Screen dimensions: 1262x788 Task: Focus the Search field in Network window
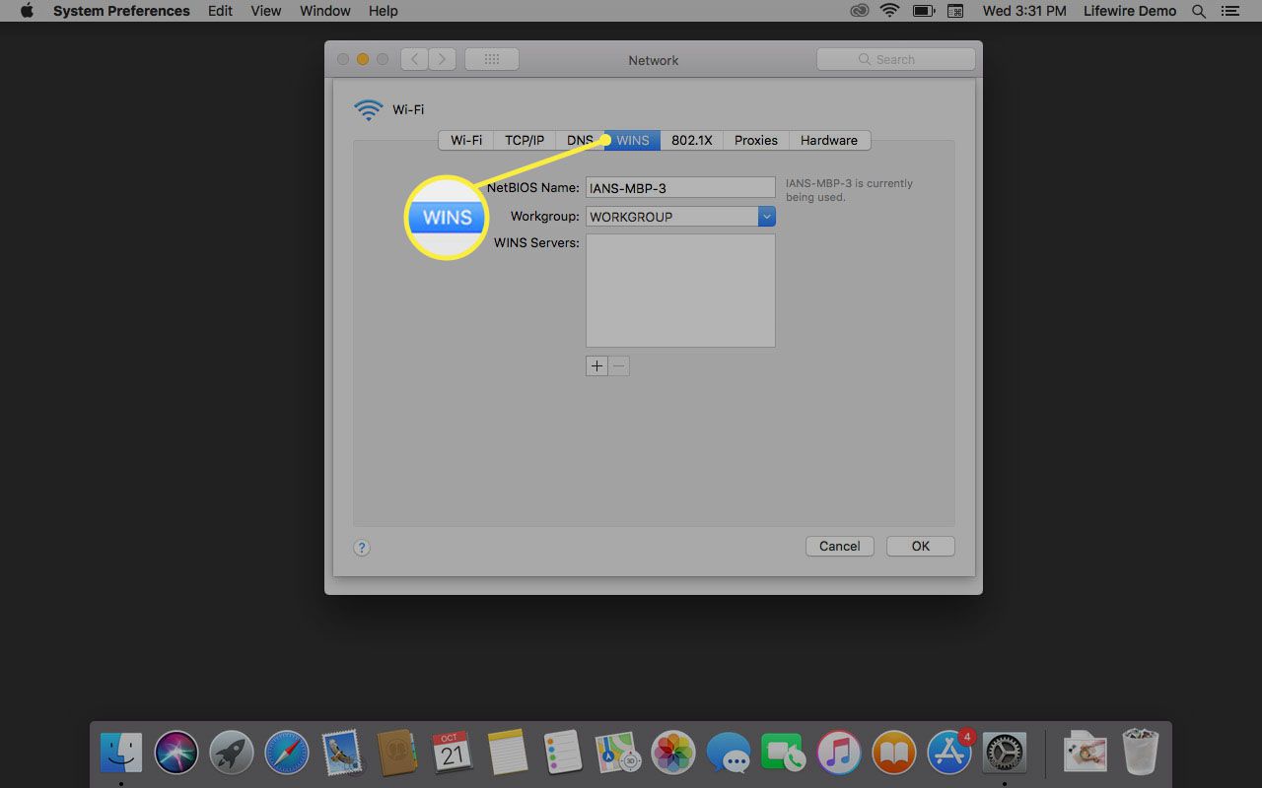tap(896, 59)
